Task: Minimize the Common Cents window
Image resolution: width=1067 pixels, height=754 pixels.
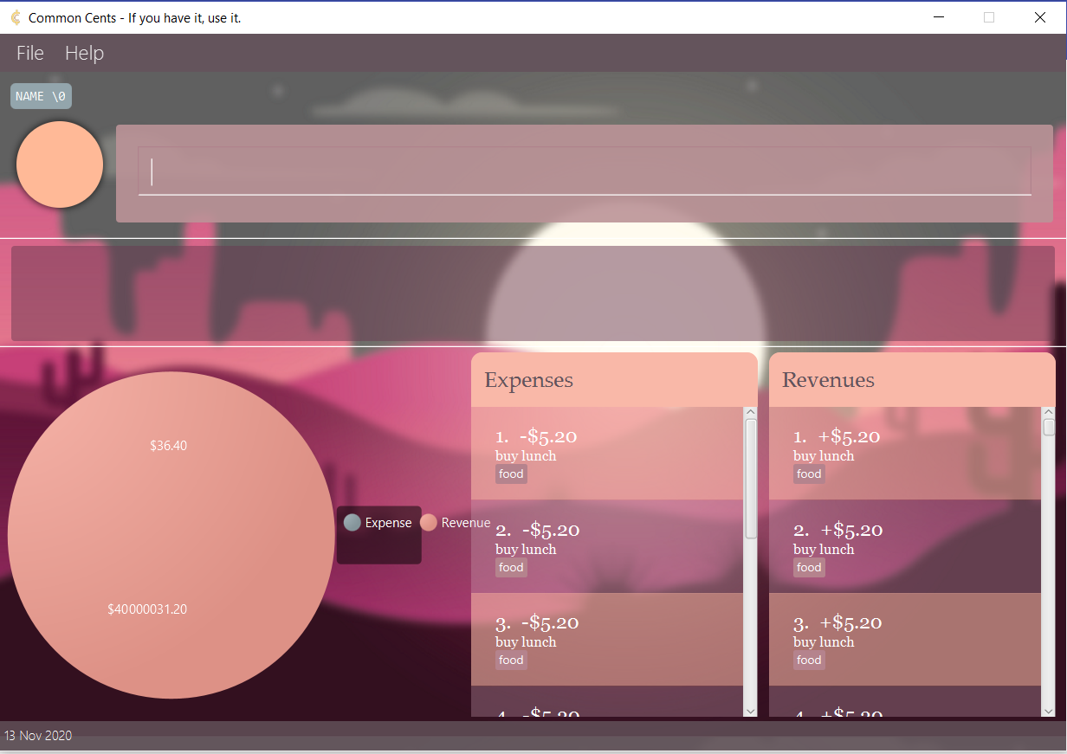Action: pyautogui.click(x=938, y=17)
